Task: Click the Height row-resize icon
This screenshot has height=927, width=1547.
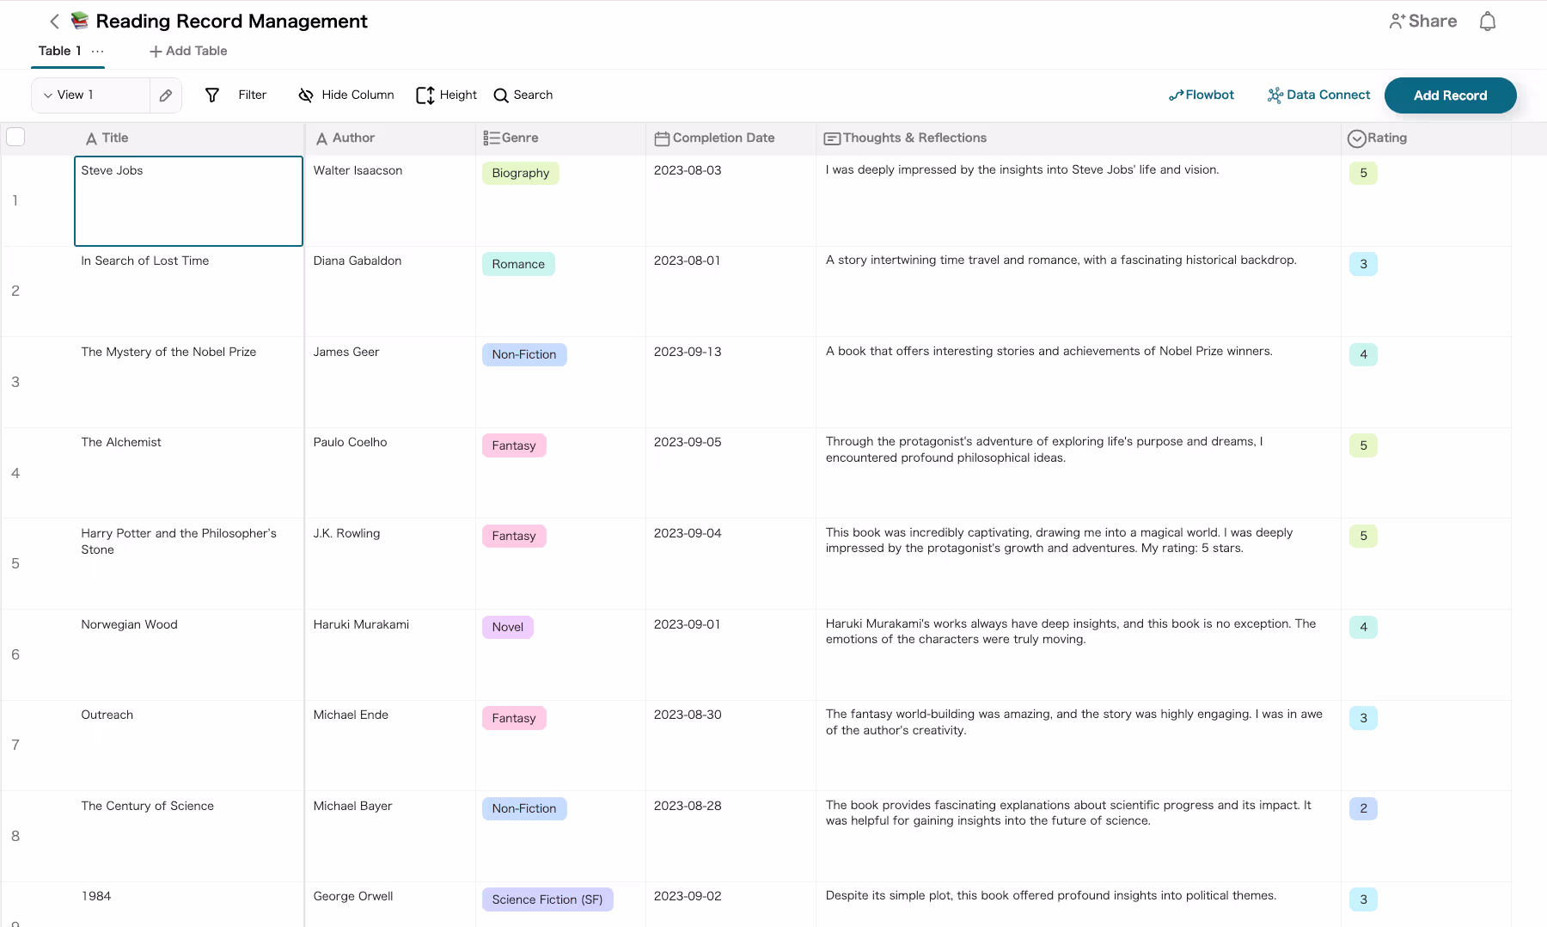Action: 425,95
